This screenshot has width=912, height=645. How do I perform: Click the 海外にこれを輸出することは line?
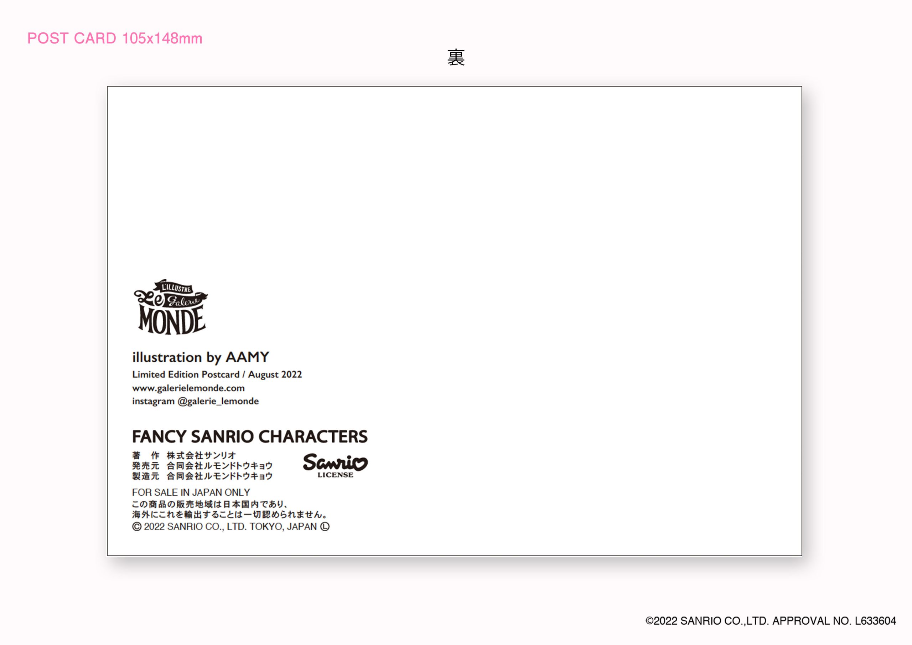(230, 515)
